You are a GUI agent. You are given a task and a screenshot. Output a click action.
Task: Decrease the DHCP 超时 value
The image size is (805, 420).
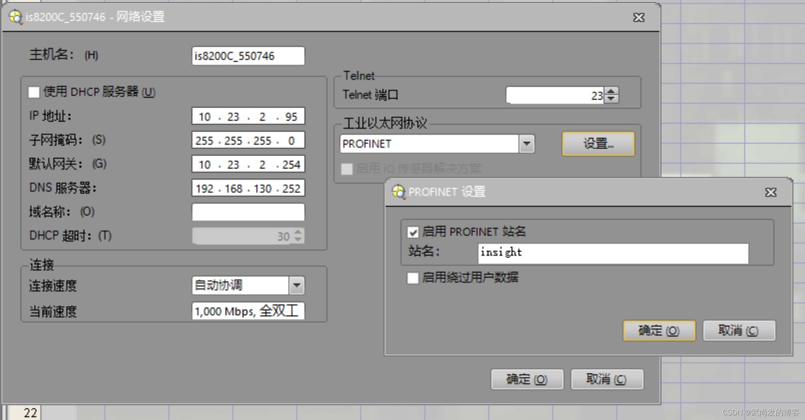pos(298,240)
